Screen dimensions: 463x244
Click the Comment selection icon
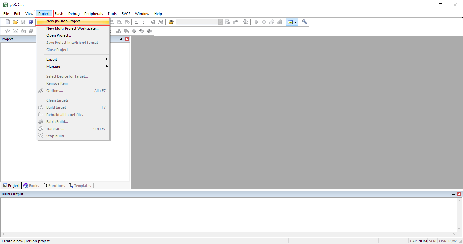click(153, 22)
